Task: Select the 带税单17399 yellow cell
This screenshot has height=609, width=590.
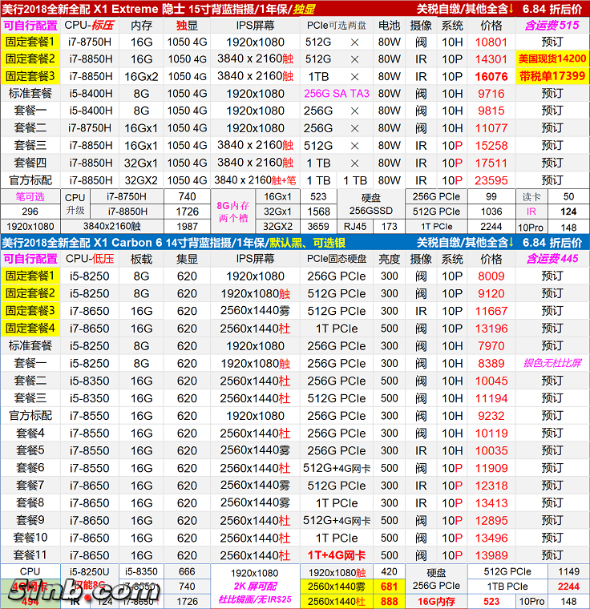Action: [x=552, y=76]
